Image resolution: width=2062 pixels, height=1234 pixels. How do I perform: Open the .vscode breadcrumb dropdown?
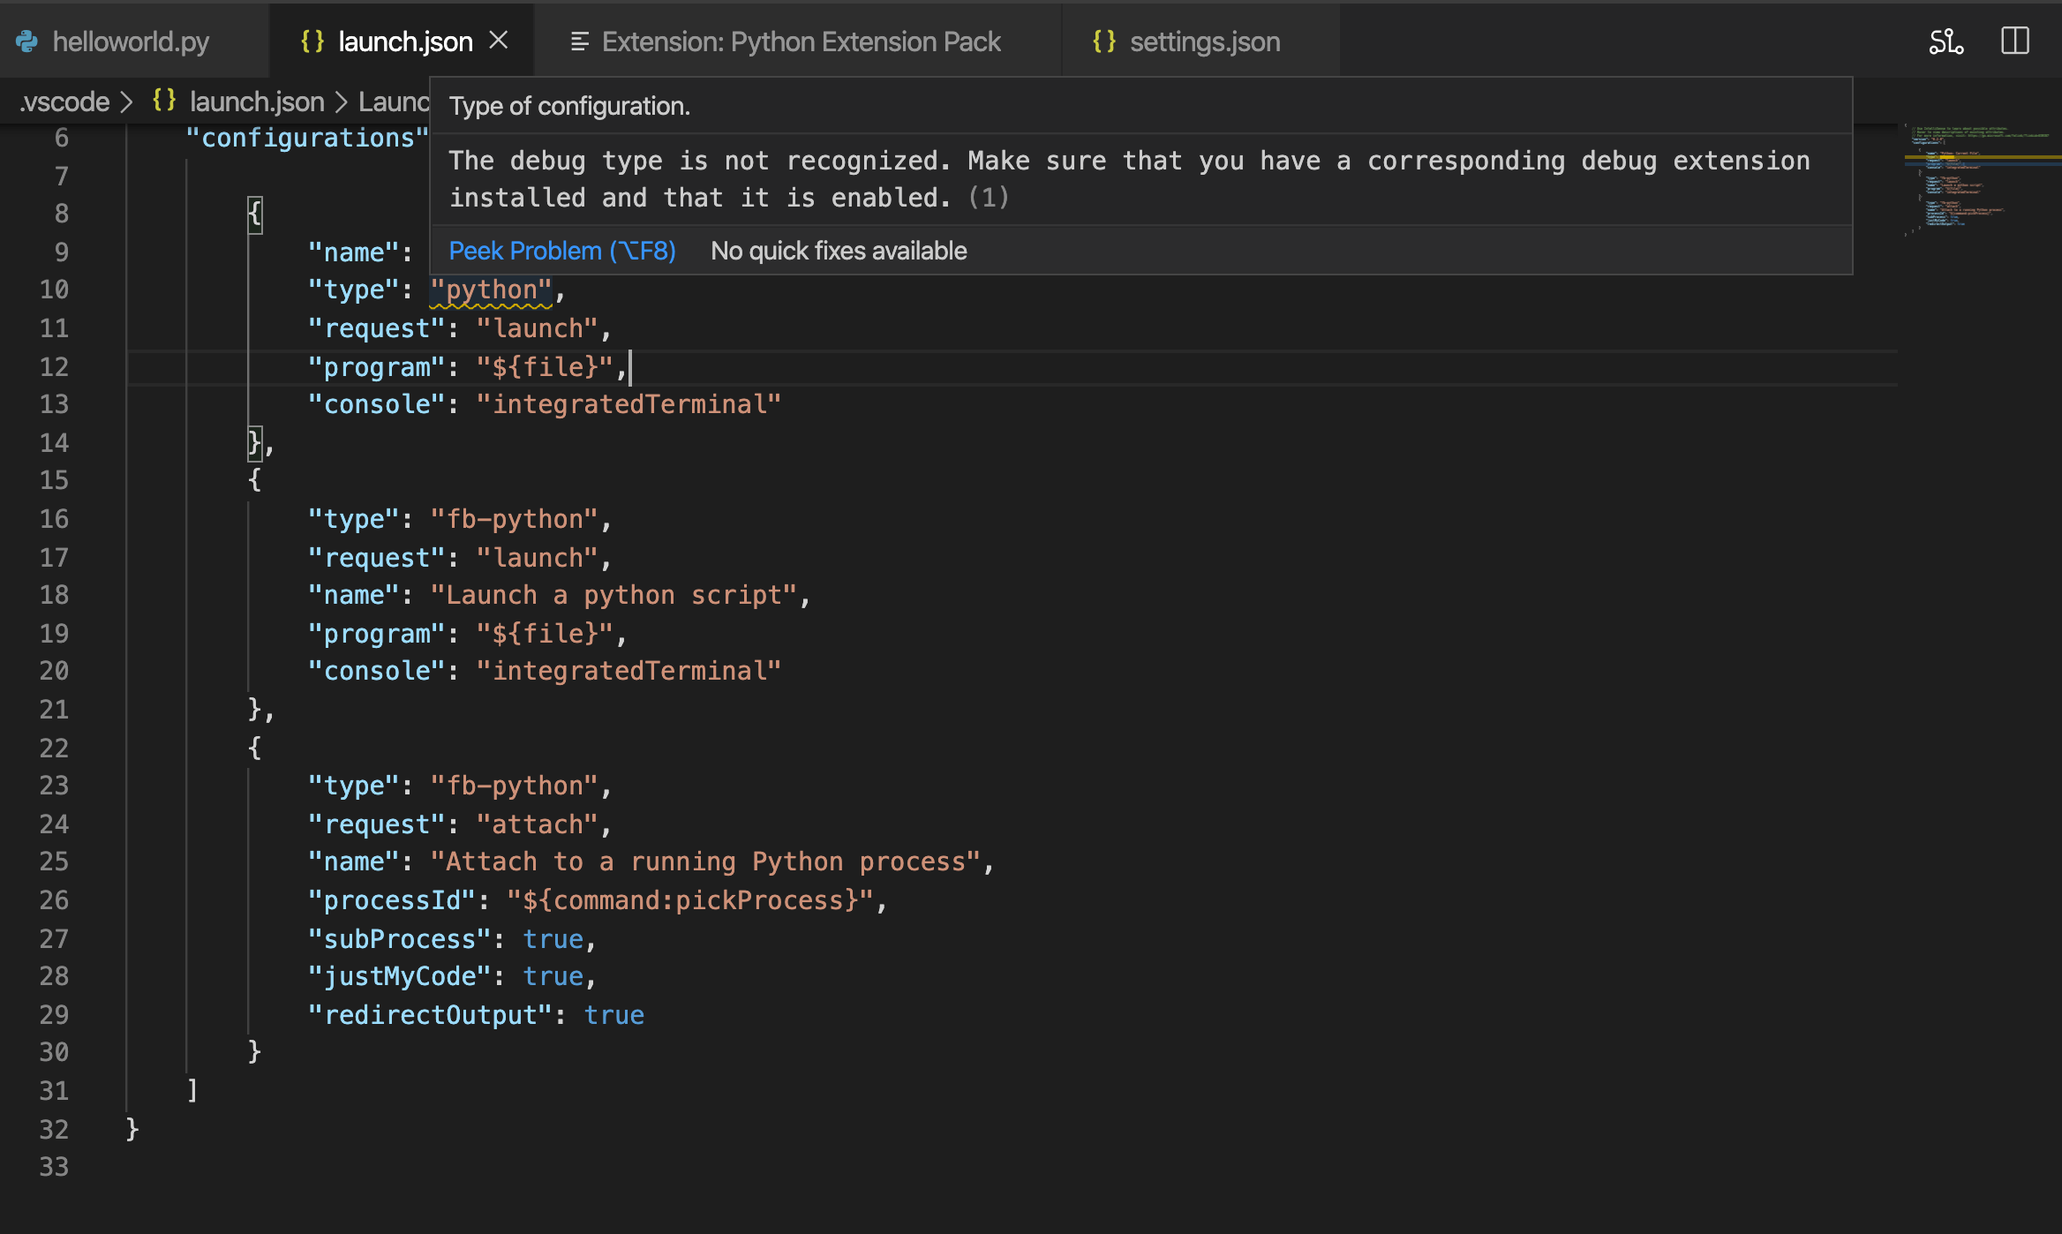click(64, 101)
